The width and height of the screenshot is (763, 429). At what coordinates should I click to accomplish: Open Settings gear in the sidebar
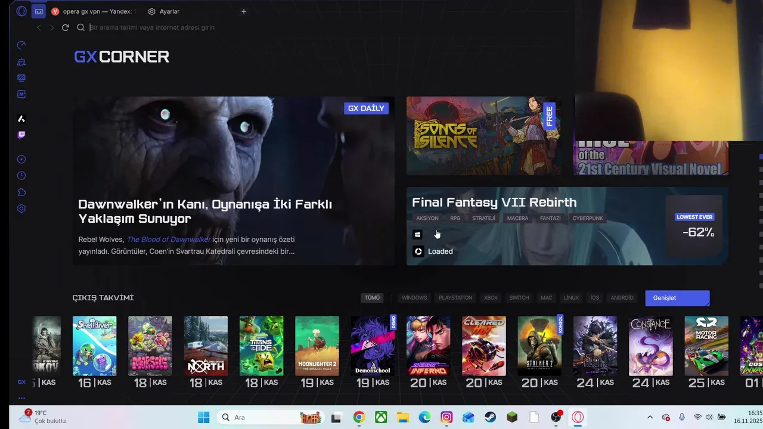[21, 209]
